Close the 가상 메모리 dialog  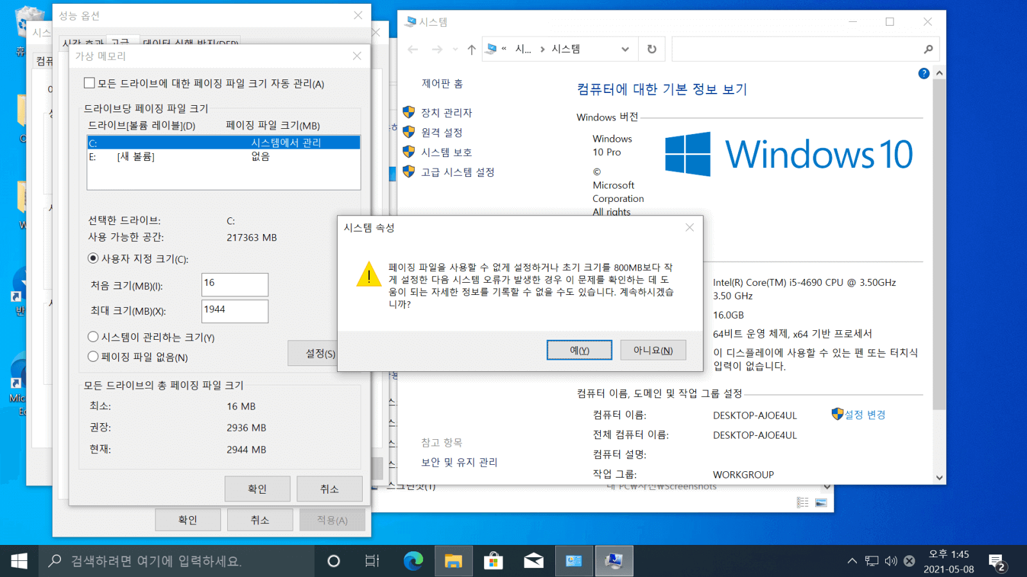pyautogui.click(x=357, y=56)
